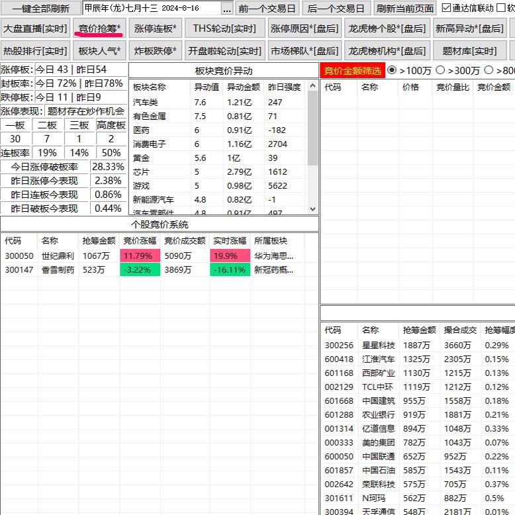Select 300256 星星科技 row
Viewport: 515px width, 515px height.
click(x=418, y=345)
